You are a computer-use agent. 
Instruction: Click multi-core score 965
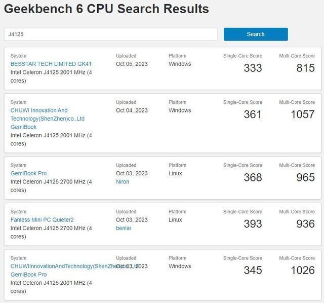(305, 177)
